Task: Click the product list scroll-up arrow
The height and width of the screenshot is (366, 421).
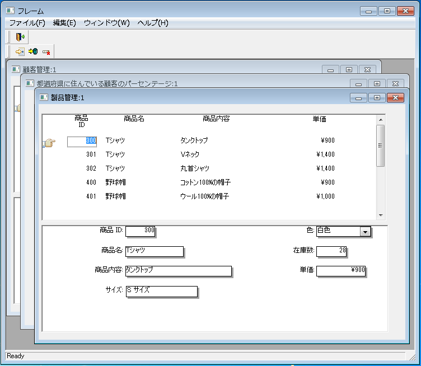Action: tap(381, 120)
